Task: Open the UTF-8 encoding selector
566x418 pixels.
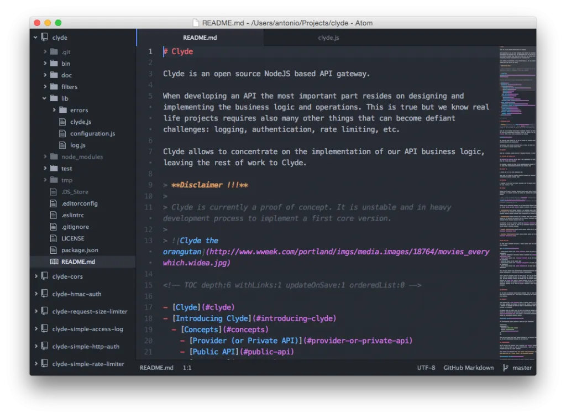Action: point(426,368)
